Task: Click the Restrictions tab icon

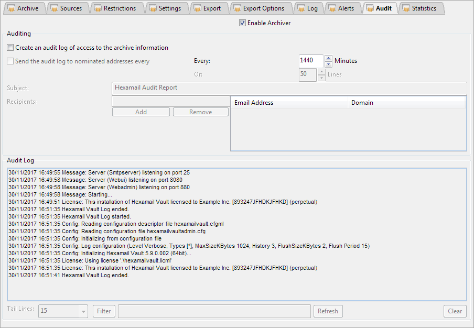Action: click(97, 8)
